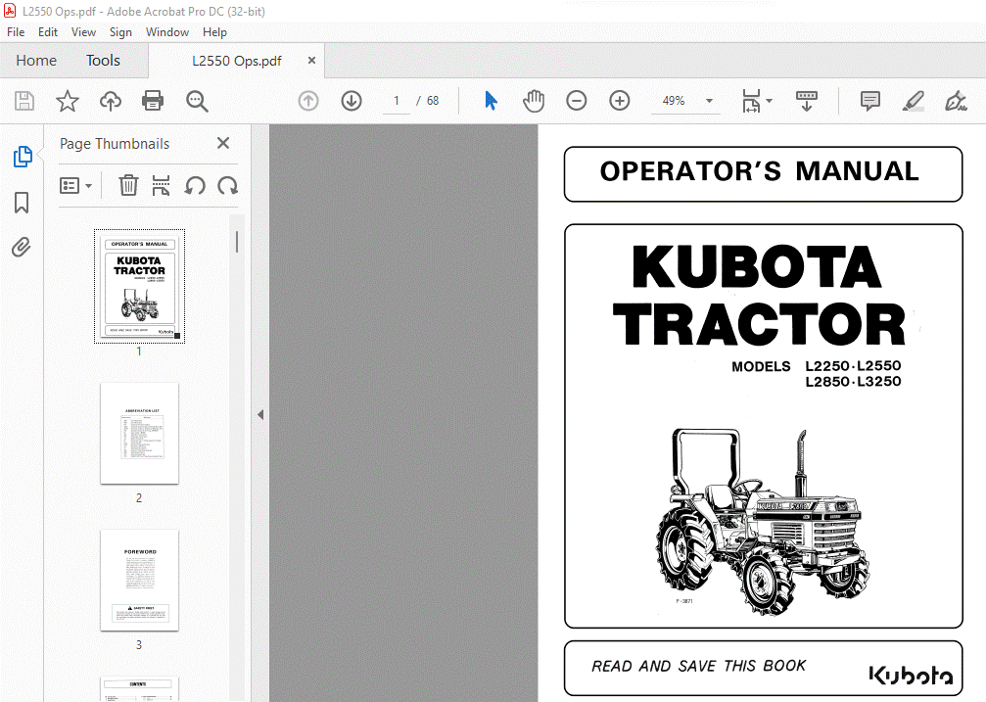Screen dimensions: 986x702
Task: Choose the Selection arrow tool
Action: click(492, 101)
